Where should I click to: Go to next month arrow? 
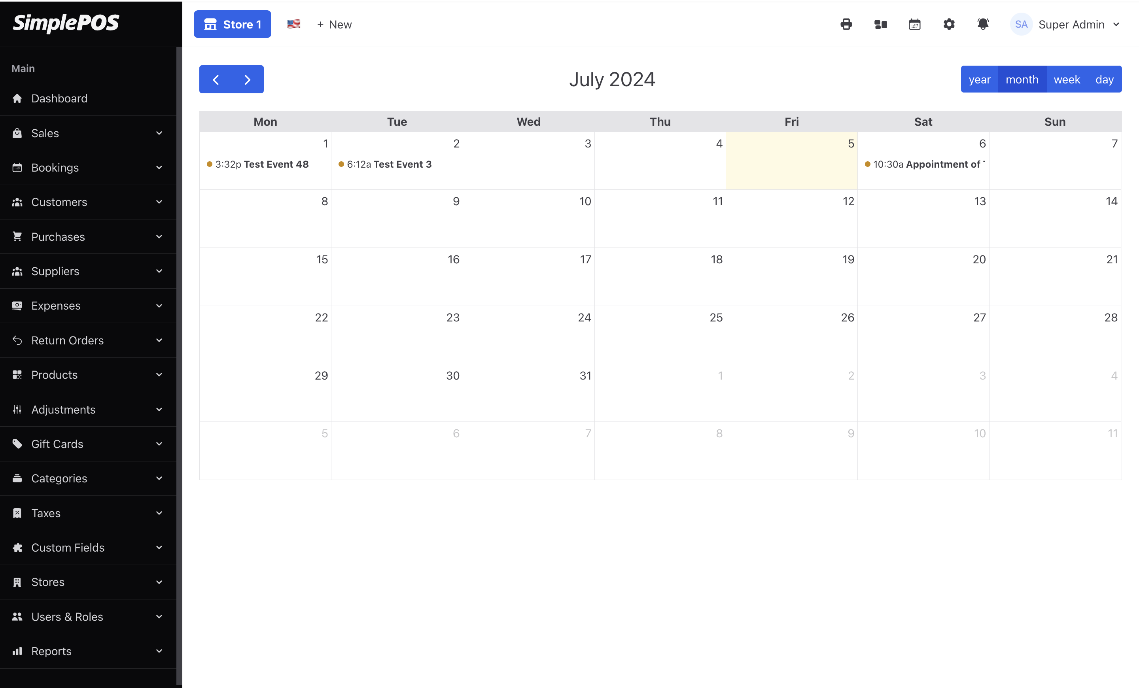(x=247, y=79)
